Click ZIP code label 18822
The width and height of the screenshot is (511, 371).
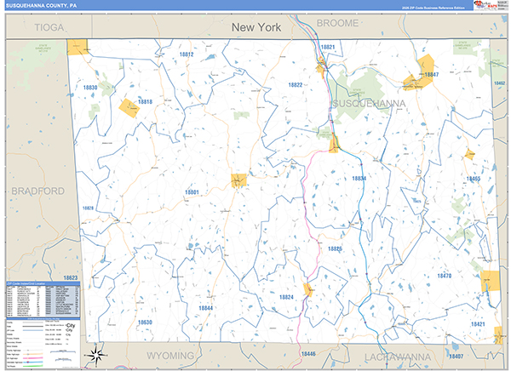click(x=296, y=85)
